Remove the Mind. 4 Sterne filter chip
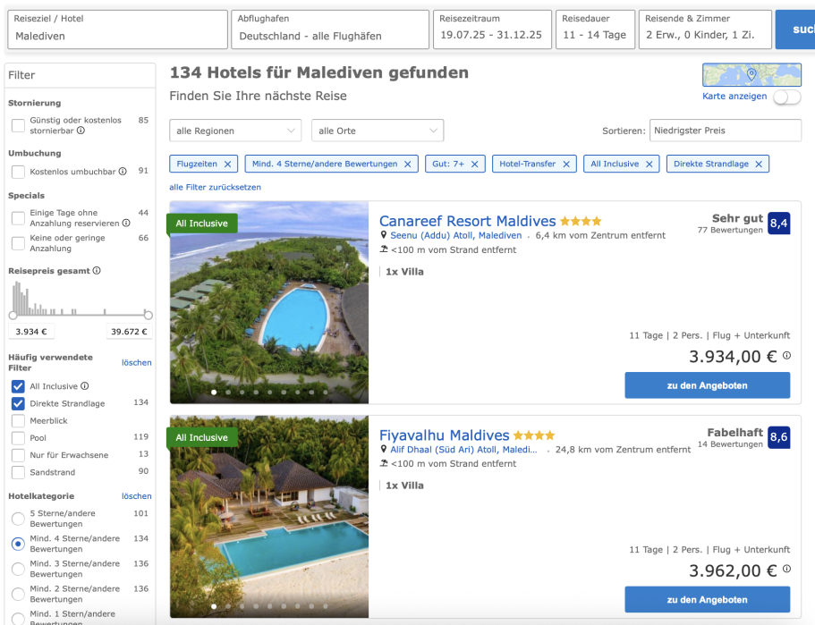The image size is (815, 625). click(408, 165)
